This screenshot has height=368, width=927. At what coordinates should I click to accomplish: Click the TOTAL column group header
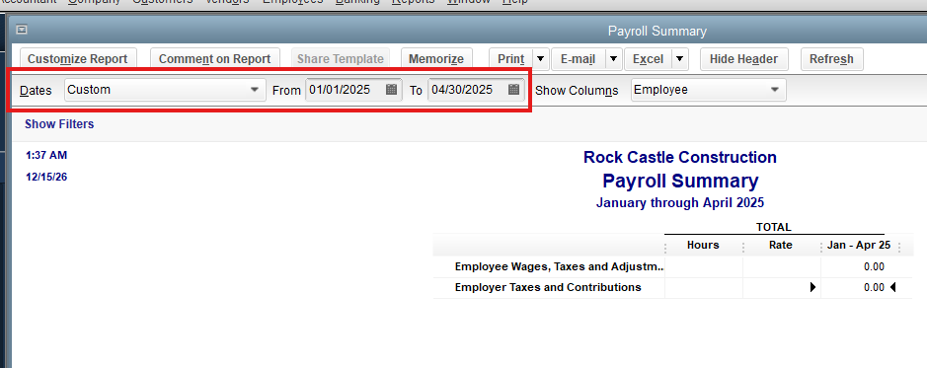773,227
